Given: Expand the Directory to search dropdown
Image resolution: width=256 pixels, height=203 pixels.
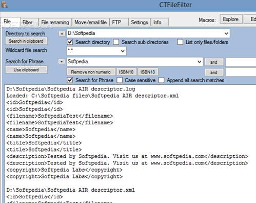Looking at the screenshot, I should [x=226, y=33].
